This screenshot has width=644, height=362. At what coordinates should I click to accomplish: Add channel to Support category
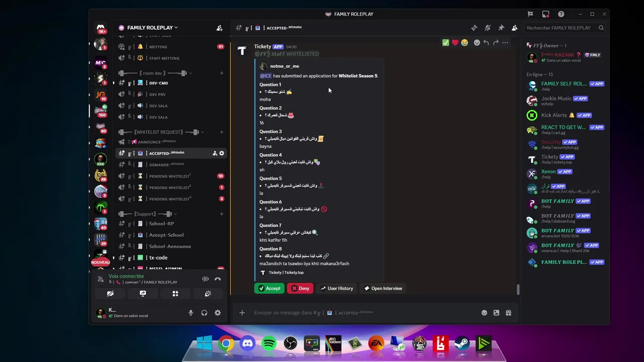point(221,214)
